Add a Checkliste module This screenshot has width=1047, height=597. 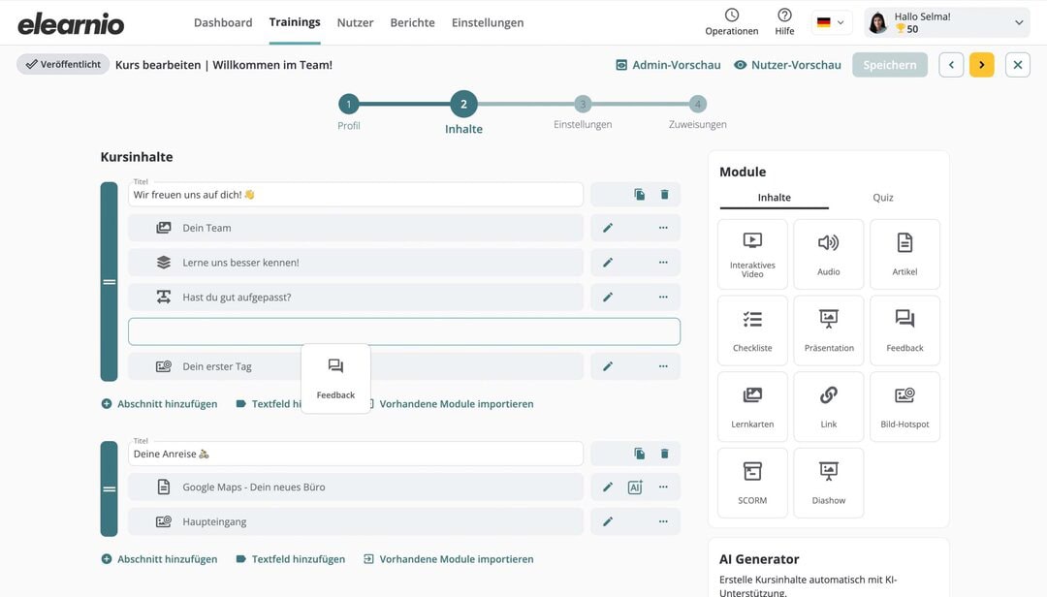(x=752, y=330)
